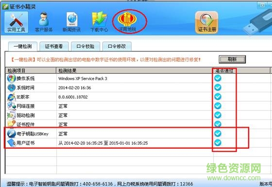Click the 网络连接 network icon
Screen dimensions: 272x187
pos(11,106)
